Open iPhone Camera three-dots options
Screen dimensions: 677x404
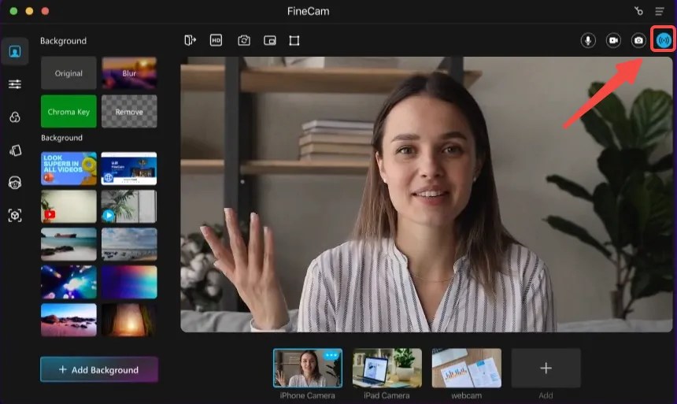[331, 355]
